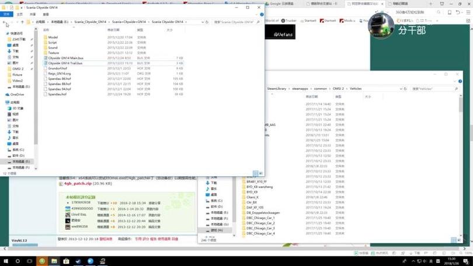This screenshot has width=473, height=266.
Task: Select Game (H:) drive in Vehicles sidebar
Action: click(x=217, y=230)
